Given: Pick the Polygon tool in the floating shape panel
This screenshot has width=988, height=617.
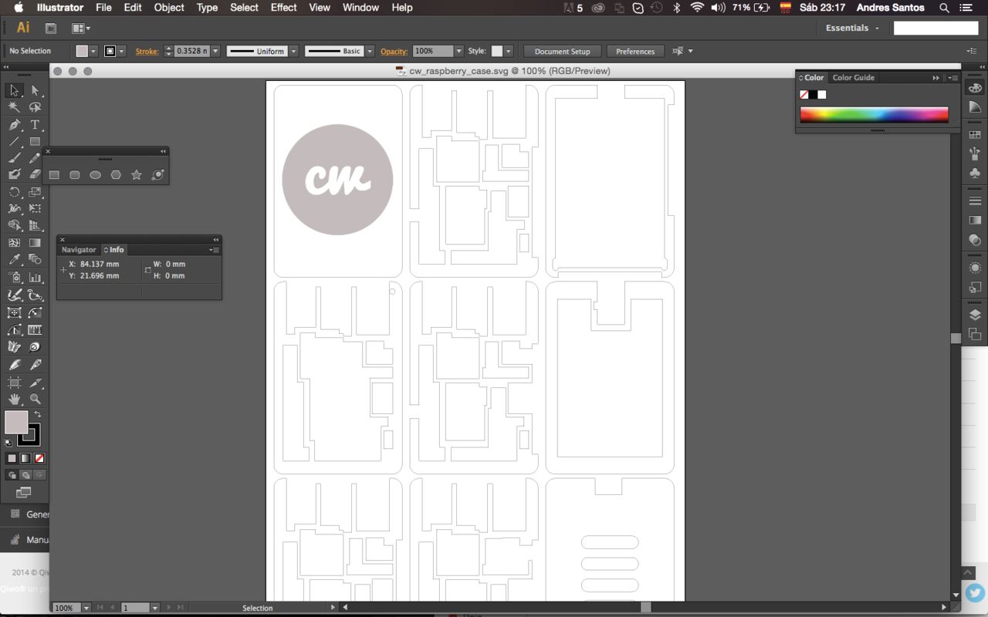Looking at the screenshot, I should tap(116, 175).
